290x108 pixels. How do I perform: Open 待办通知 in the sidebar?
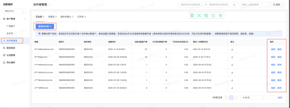tap(11, 62)
